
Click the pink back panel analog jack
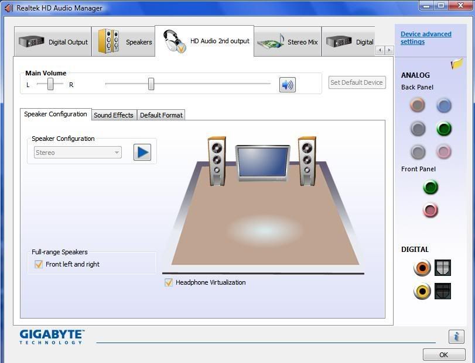pos(444,152)
